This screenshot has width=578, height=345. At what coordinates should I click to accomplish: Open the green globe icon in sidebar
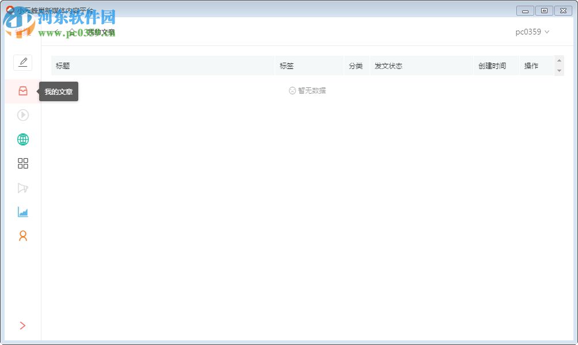pos(22,139)
